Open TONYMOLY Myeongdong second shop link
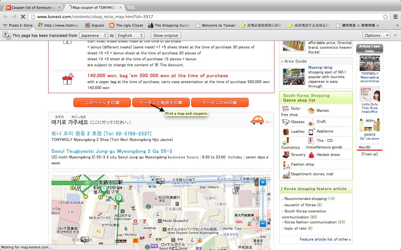Screen dimensions: 401x250 [370, 77]
